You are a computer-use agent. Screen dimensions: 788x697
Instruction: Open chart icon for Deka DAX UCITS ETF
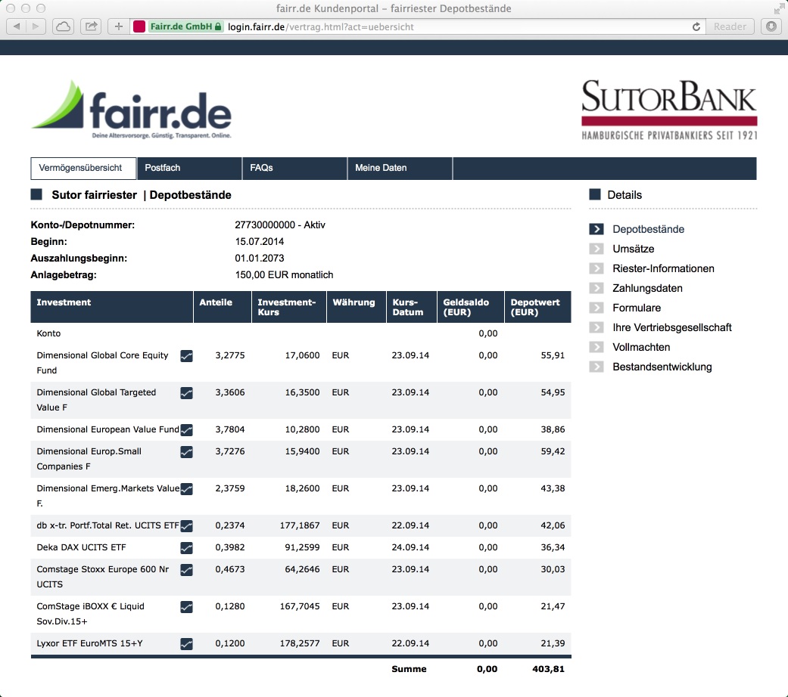(x=186, y=548)
